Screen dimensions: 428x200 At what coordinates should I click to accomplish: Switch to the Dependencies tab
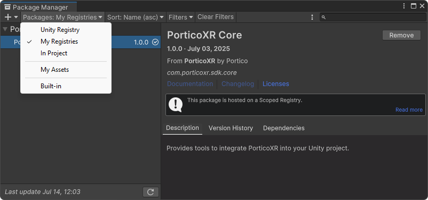tap(283, 128)
